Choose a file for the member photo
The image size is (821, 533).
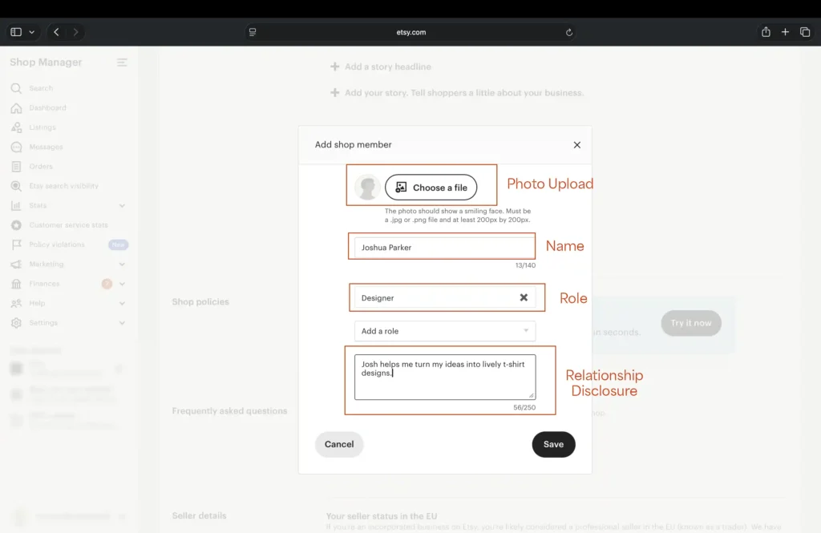click(431, 188)
